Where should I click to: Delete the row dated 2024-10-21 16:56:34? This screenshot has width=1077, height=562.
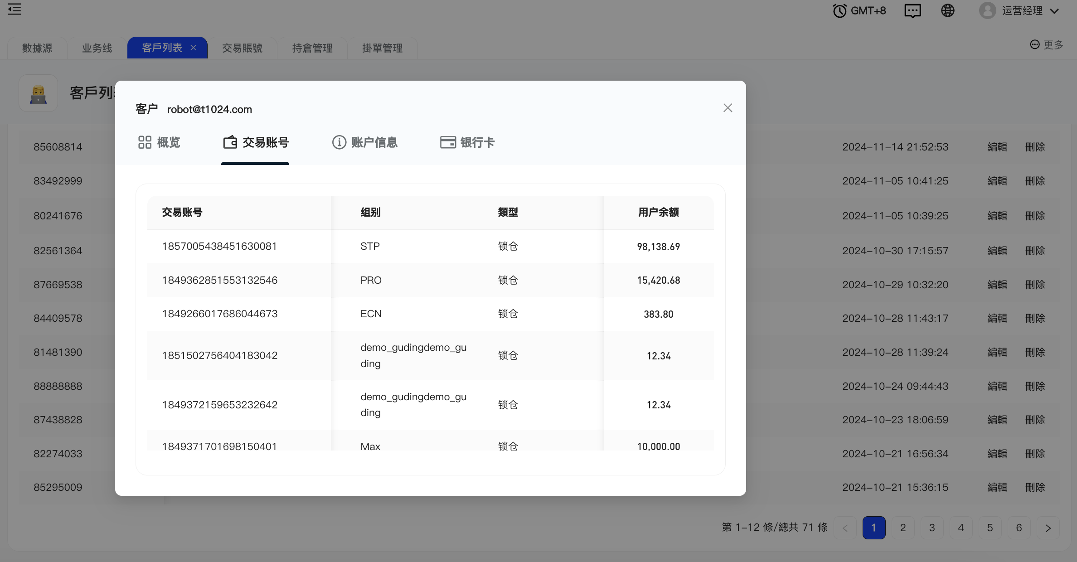[x=1035, y=454]
